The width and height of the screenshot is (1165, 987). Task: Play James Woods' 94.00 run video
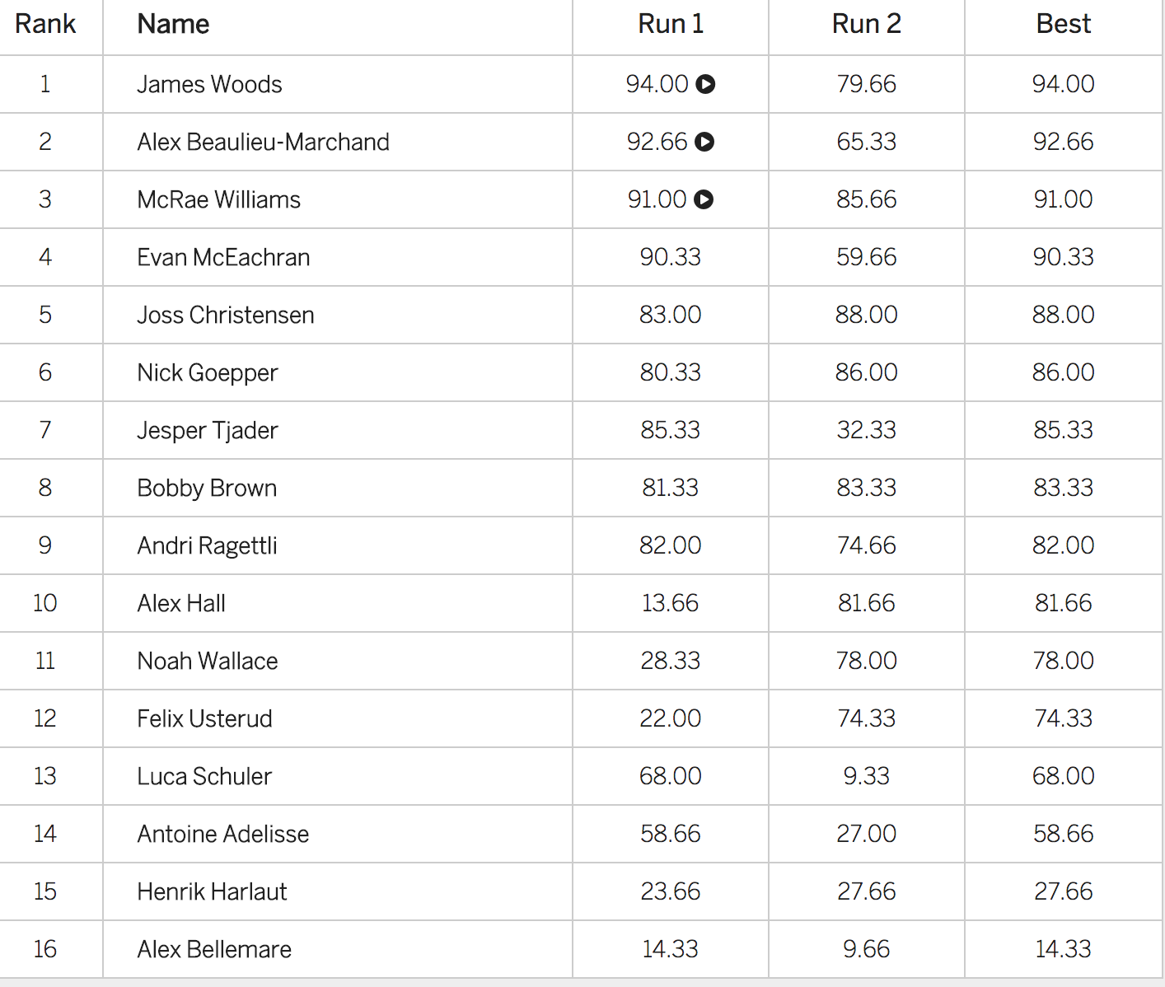click(705, 84)
